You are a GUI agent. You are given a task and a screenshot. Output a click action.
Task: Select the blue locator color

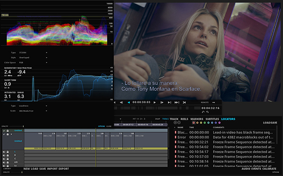(212, 122)
